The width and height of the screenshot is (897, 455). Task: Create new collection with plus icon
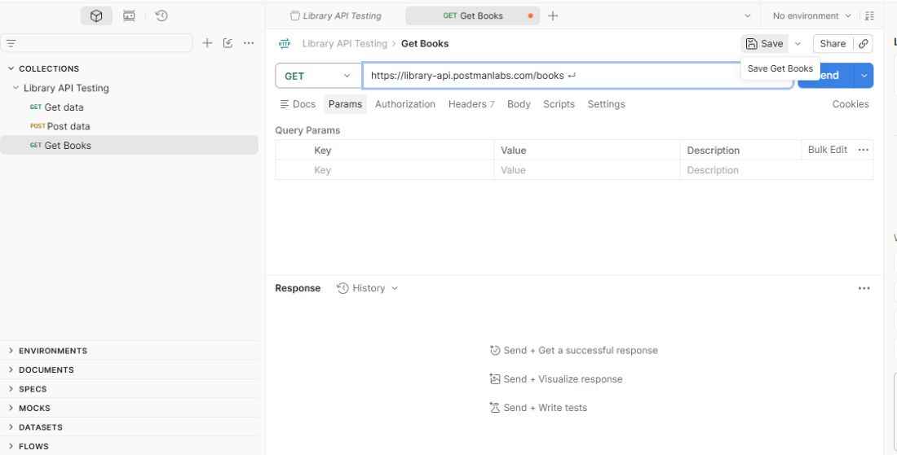point(207,43)
